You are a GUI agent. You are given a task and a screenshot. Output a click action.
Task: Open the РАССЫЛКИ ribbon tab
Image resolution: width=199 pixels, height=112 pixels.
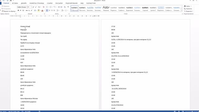pos(59,3)
